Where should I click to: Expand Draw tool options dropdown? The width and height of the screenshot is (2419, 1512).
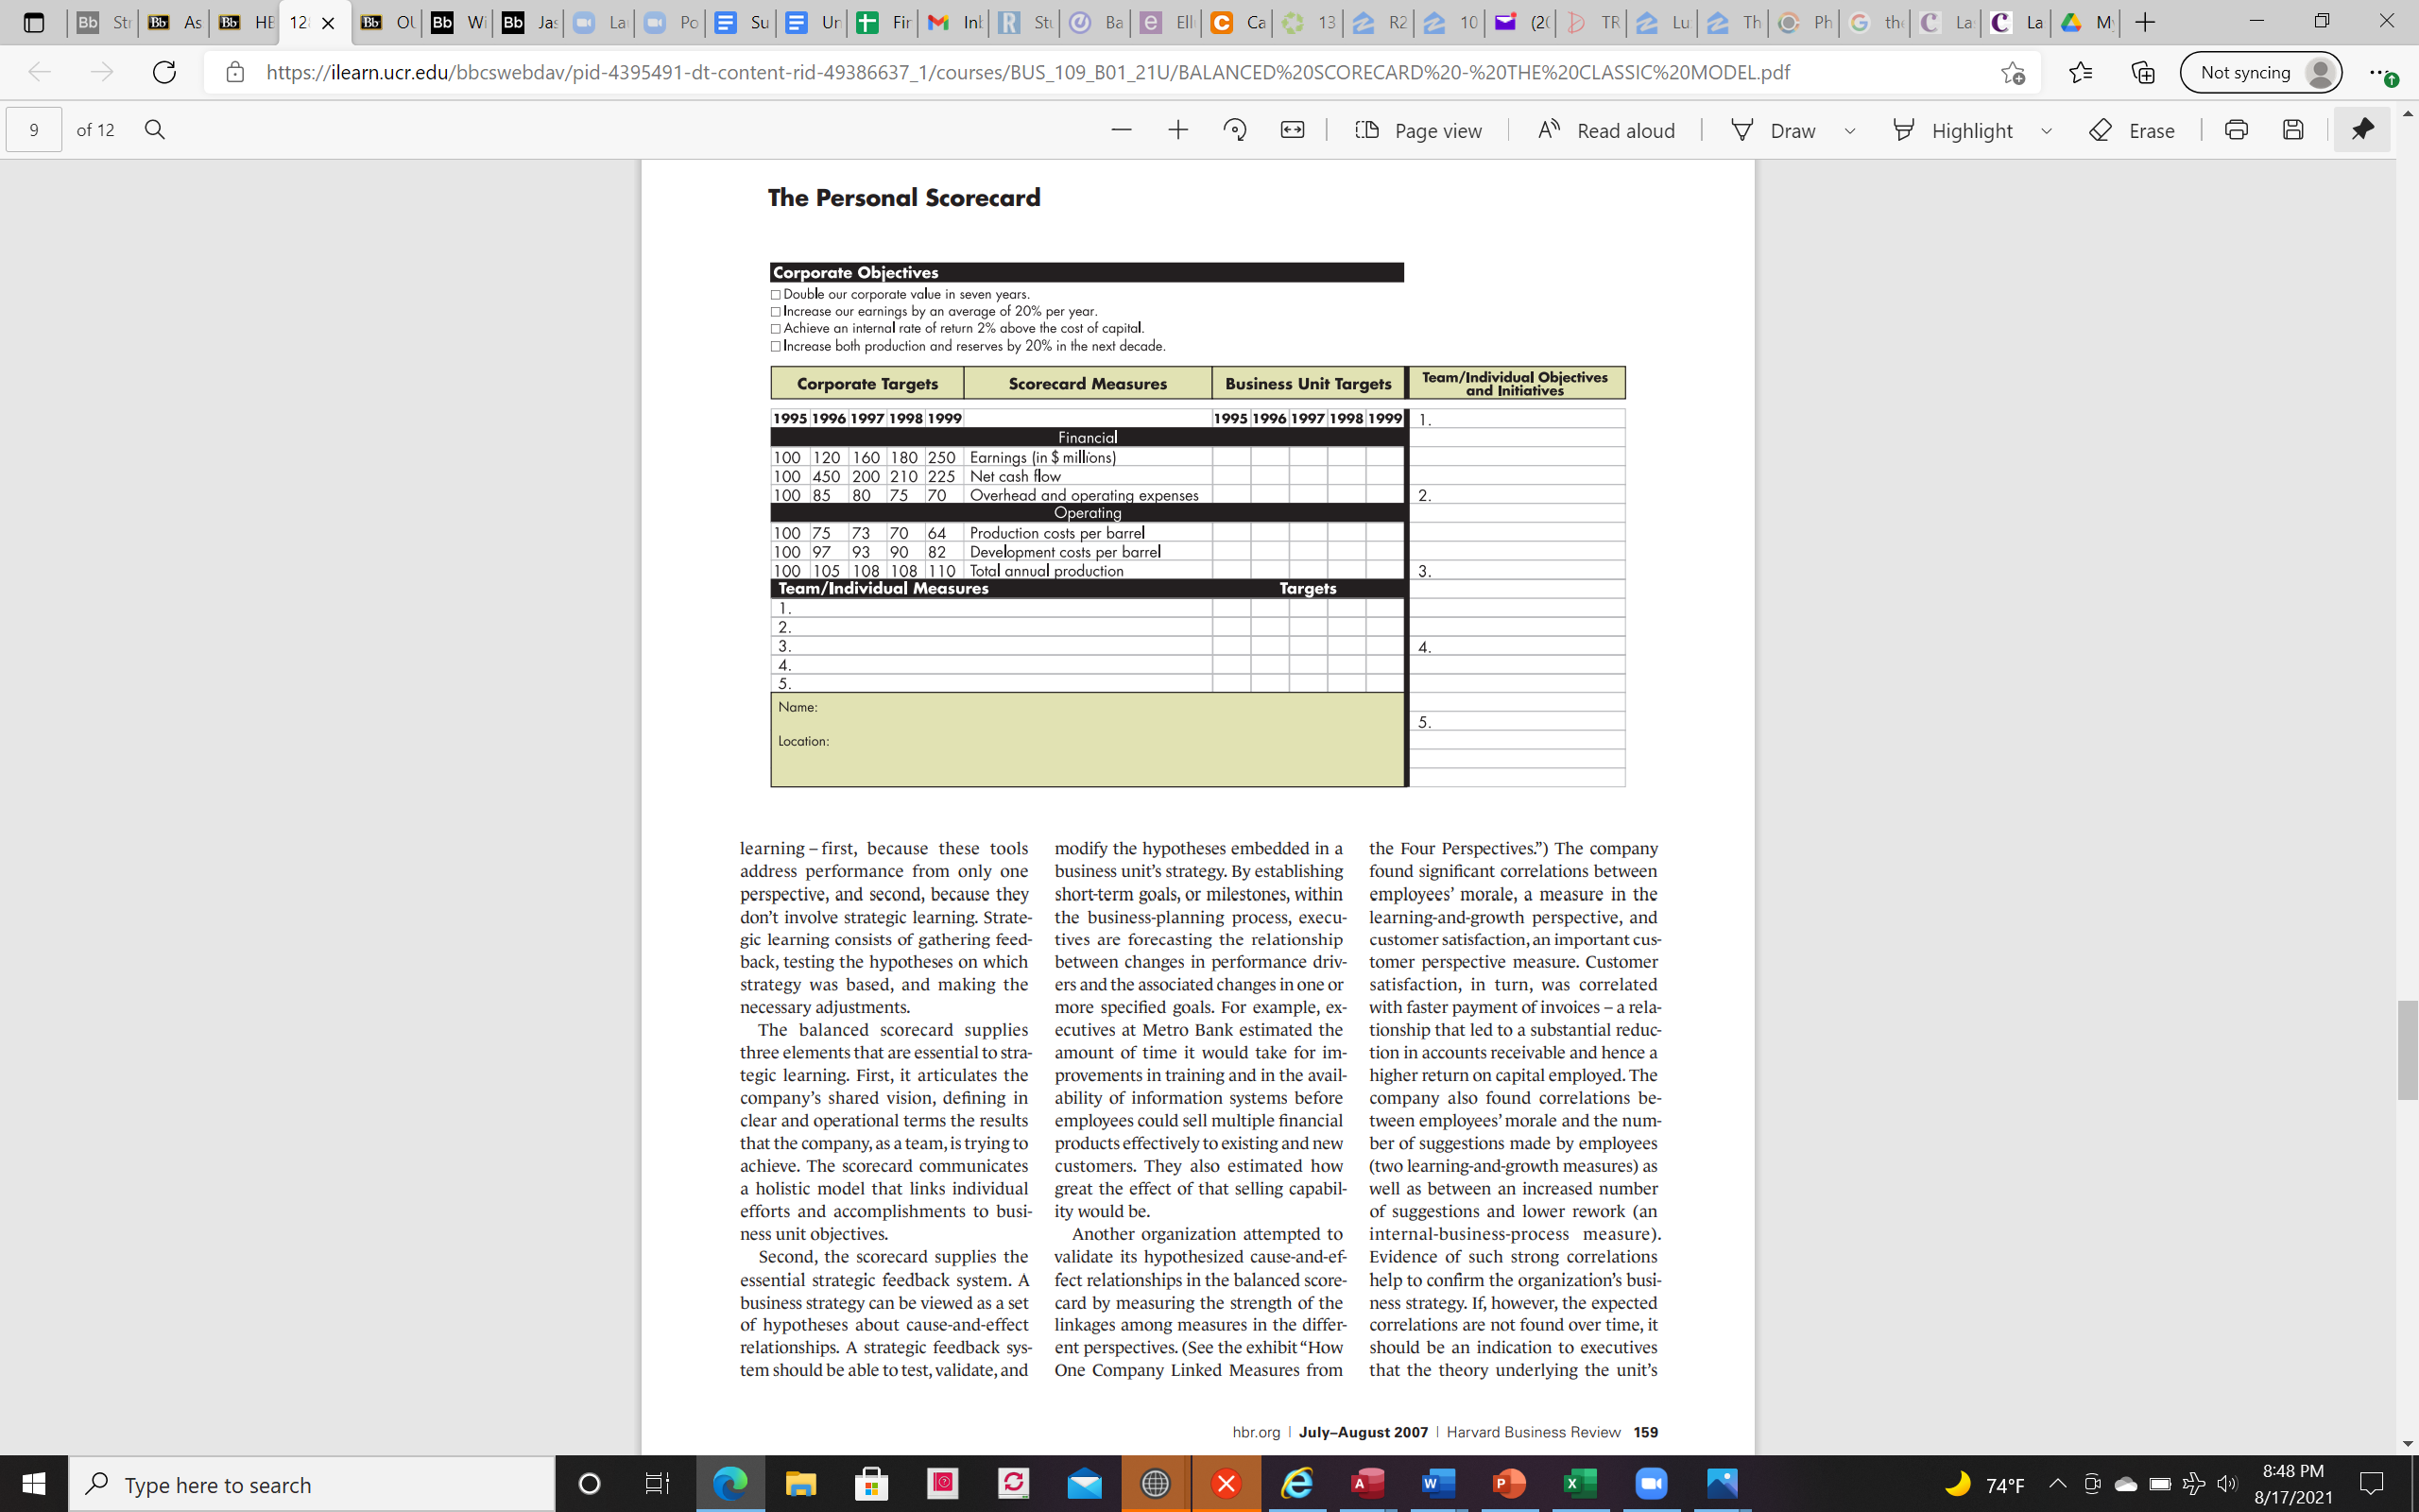[1850, 131]
